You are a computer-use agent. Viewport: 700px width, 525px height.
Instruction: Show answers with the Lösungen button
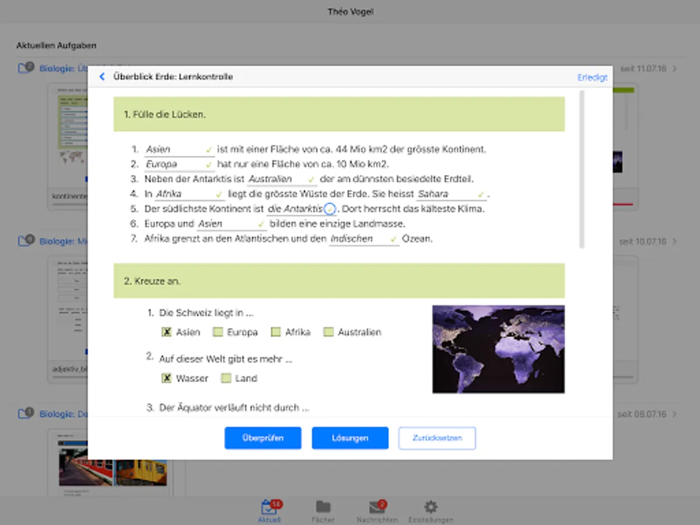(x=350, y=438)
